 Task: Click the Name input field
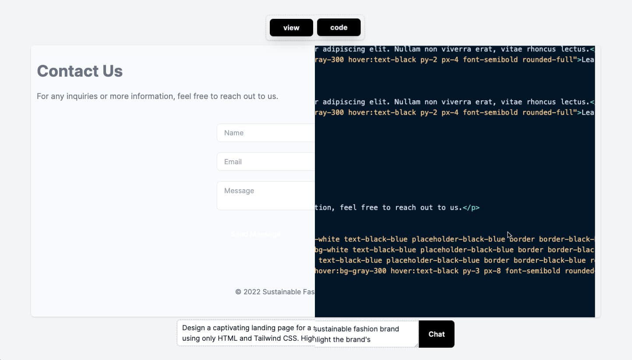click(265, 133)
